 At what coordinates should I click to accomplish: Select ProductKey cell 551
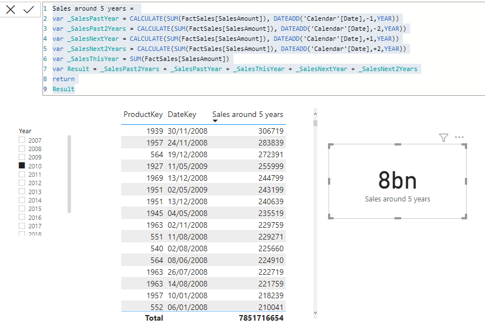[x=156, y=237]
